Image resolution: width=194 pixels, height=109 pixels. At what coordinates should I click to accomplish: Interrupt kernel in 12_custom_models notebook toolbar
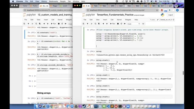click(x=59, y=24)
